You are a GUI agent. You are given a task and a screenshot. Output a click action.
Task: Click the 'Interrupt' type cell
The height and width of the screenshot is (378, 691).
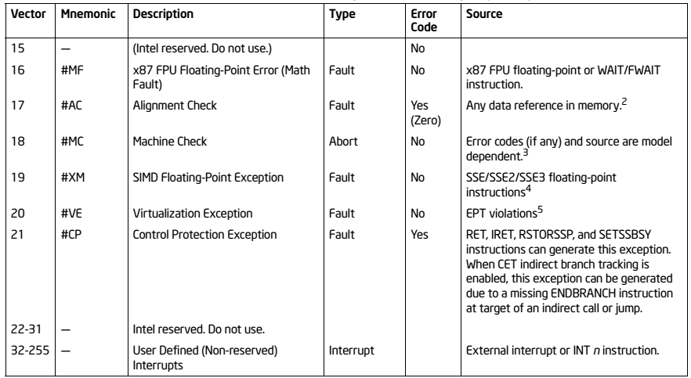coord(351,351)
